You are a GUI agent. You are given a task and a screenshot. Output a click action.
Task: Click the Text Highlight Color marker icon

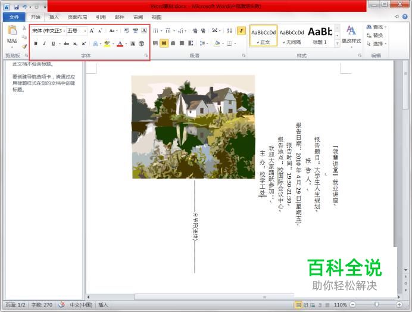point(107,43)
